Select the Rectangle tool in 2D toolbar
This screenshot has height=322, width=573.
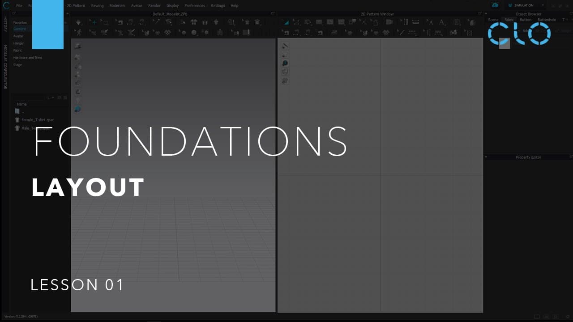tap(319, 22)
